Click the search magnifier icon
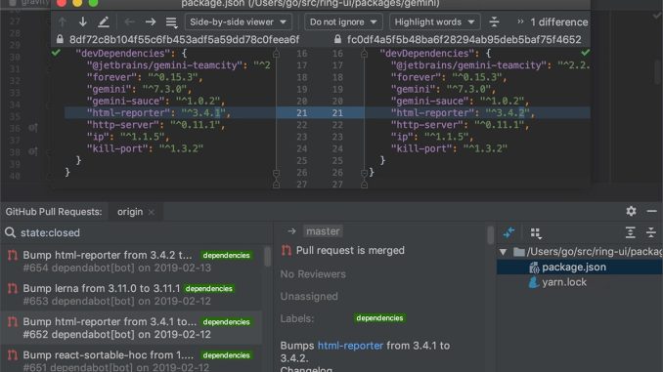Screen dimensions: 663x372 tap(10, 232)
